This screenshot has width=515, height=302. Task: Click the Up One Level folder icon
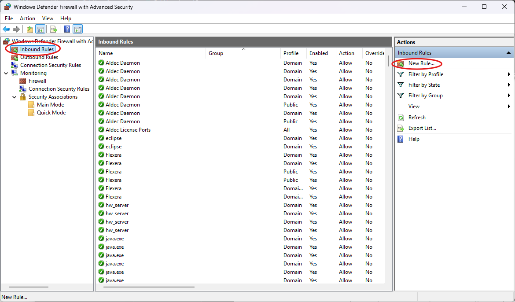(29, 29)
